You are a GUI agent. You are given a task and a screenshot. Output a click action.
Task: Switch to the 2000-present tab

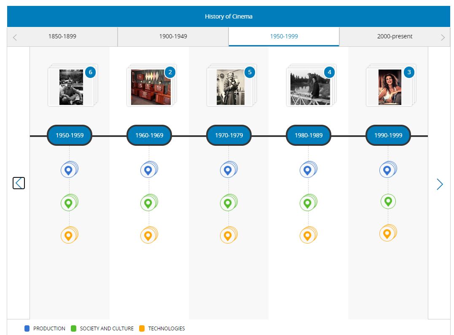395,37
